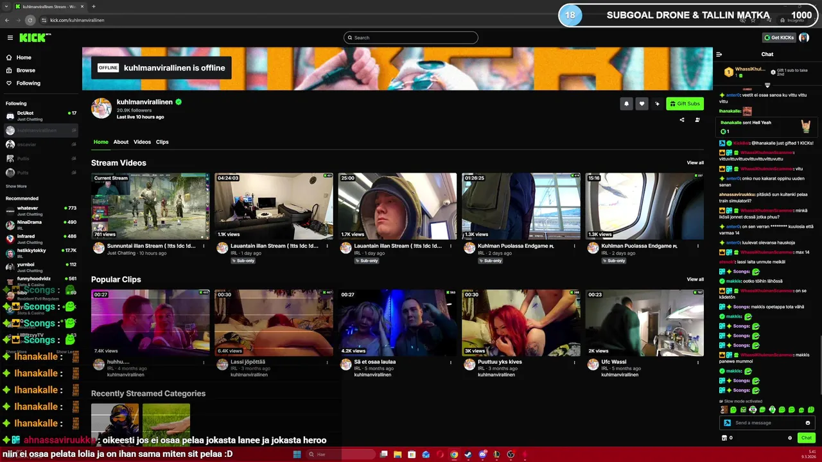Open whatever channel in Recommended list
822x462 pixels.
[x=41, y=210]
